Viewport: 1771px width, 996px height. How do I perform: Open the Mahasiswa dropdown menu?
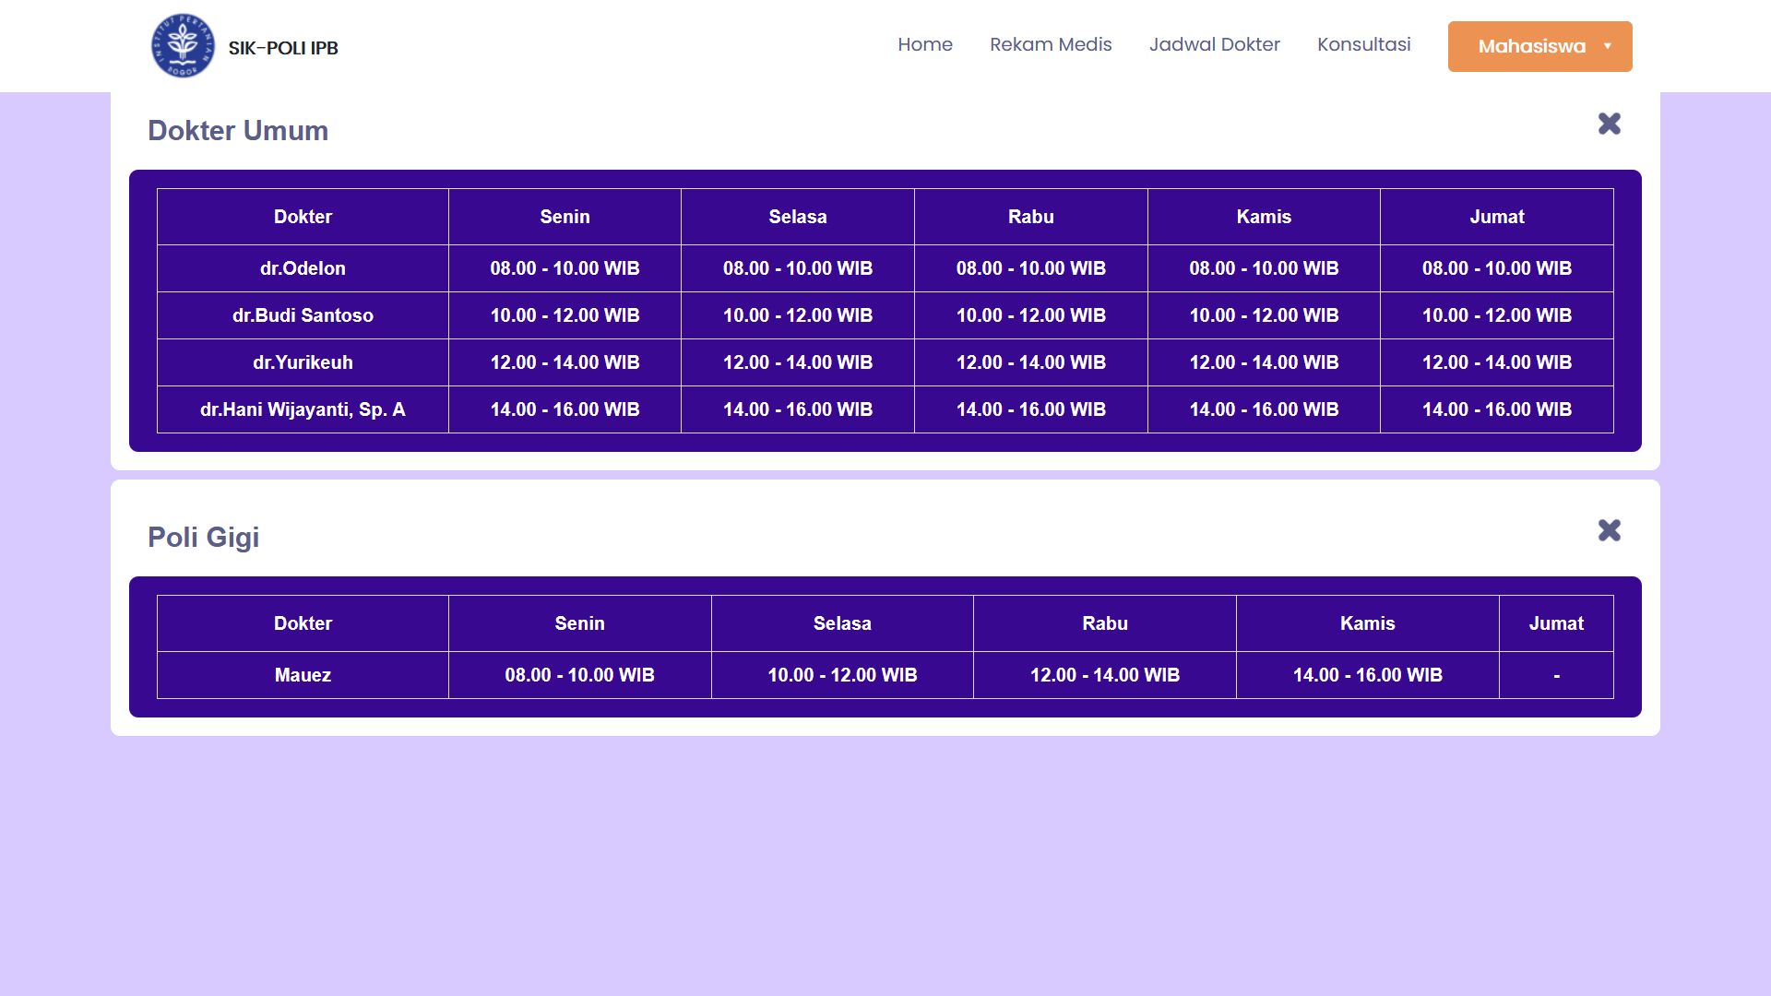point(1531,46)
